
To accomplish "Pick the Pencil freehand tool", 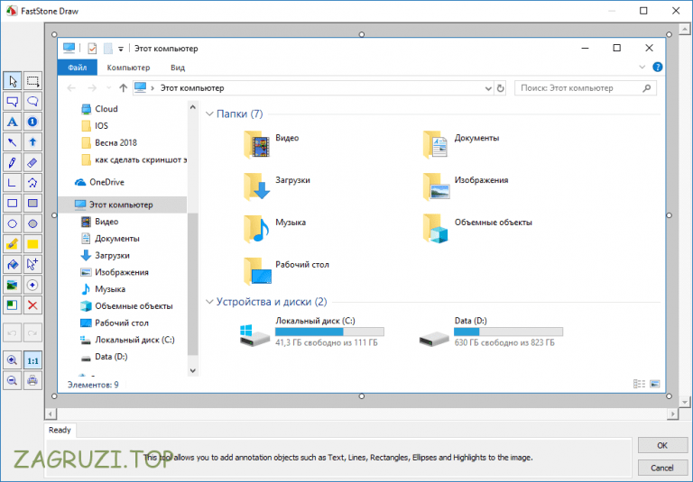I will point(13,162).
